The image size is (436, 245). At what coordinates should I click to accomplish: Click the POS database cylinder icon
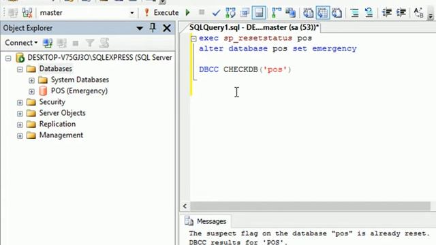(43, 91)
